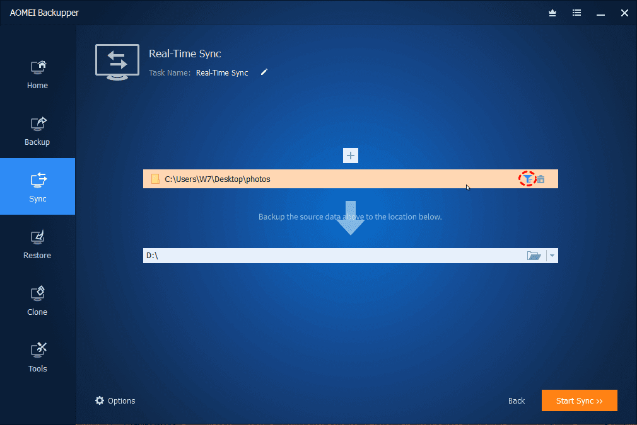
Task: Delete the photos source folder entry
Action: (541, 179)
